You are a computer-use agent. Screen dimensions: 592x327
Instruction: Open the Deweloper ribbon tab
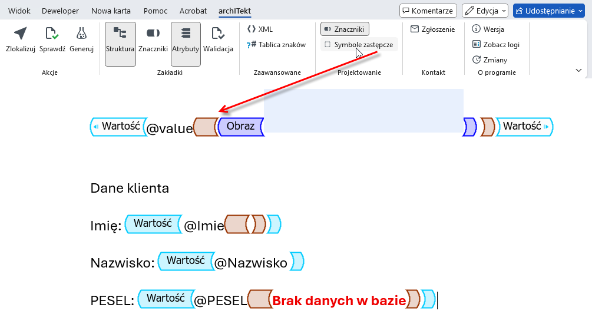click(61, 11)
